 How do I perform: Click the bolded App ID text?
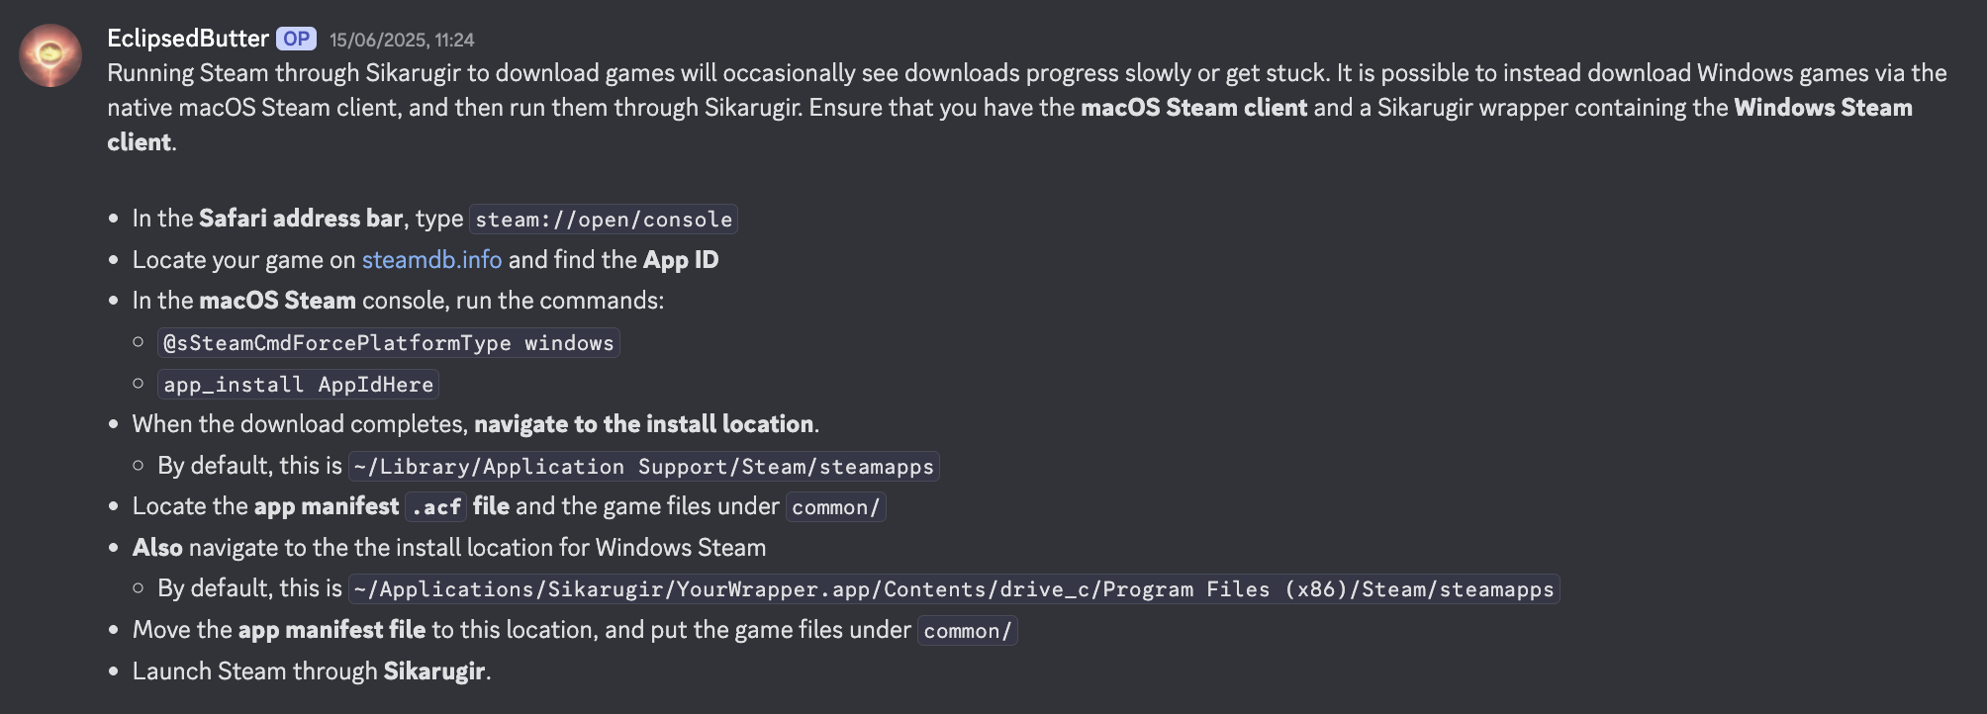pyautogui.click(x=682, y=260)
